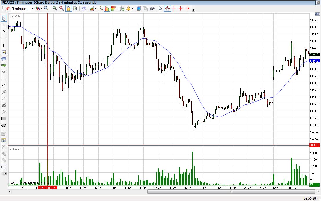
Task: Toggle the volume bars panel button
Action: pos(107,8)
